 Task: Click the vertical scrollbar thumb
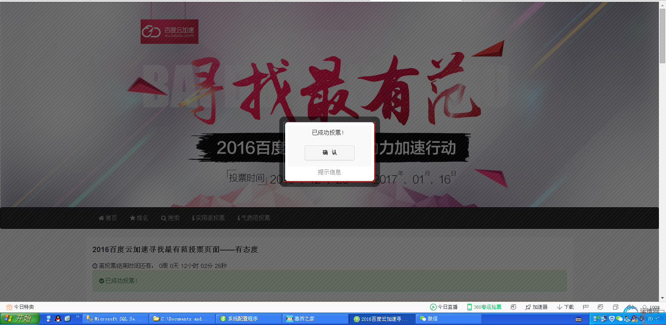coord(662,36)
